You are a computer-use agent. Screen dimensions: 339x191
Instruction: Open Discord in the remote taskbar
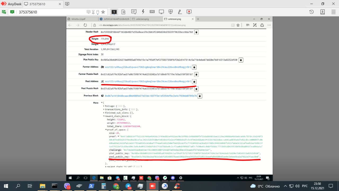pyautogui.click(x=173, y=178)
